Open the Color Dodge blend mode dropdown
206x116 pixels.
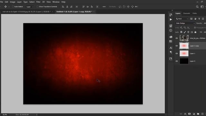(185, 23)
